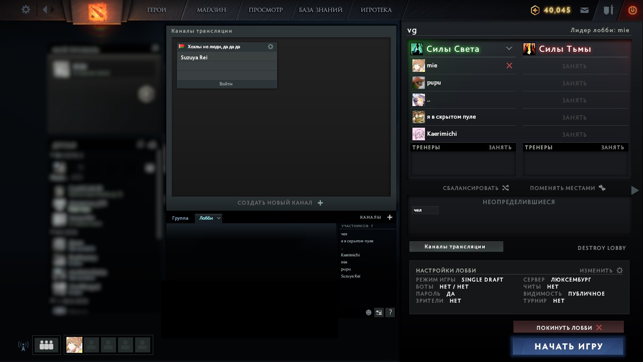Click the gold shards coin icon
Screen dimensions: 643x362
click(535, 10)
